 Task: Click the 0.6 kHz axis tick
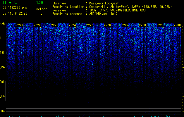(3, 111)
